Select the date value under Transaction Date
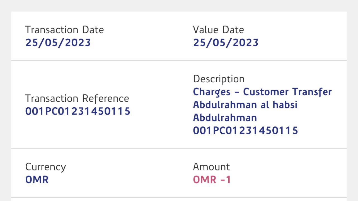Screen dimensions: 358x201 tap(58, 43)
